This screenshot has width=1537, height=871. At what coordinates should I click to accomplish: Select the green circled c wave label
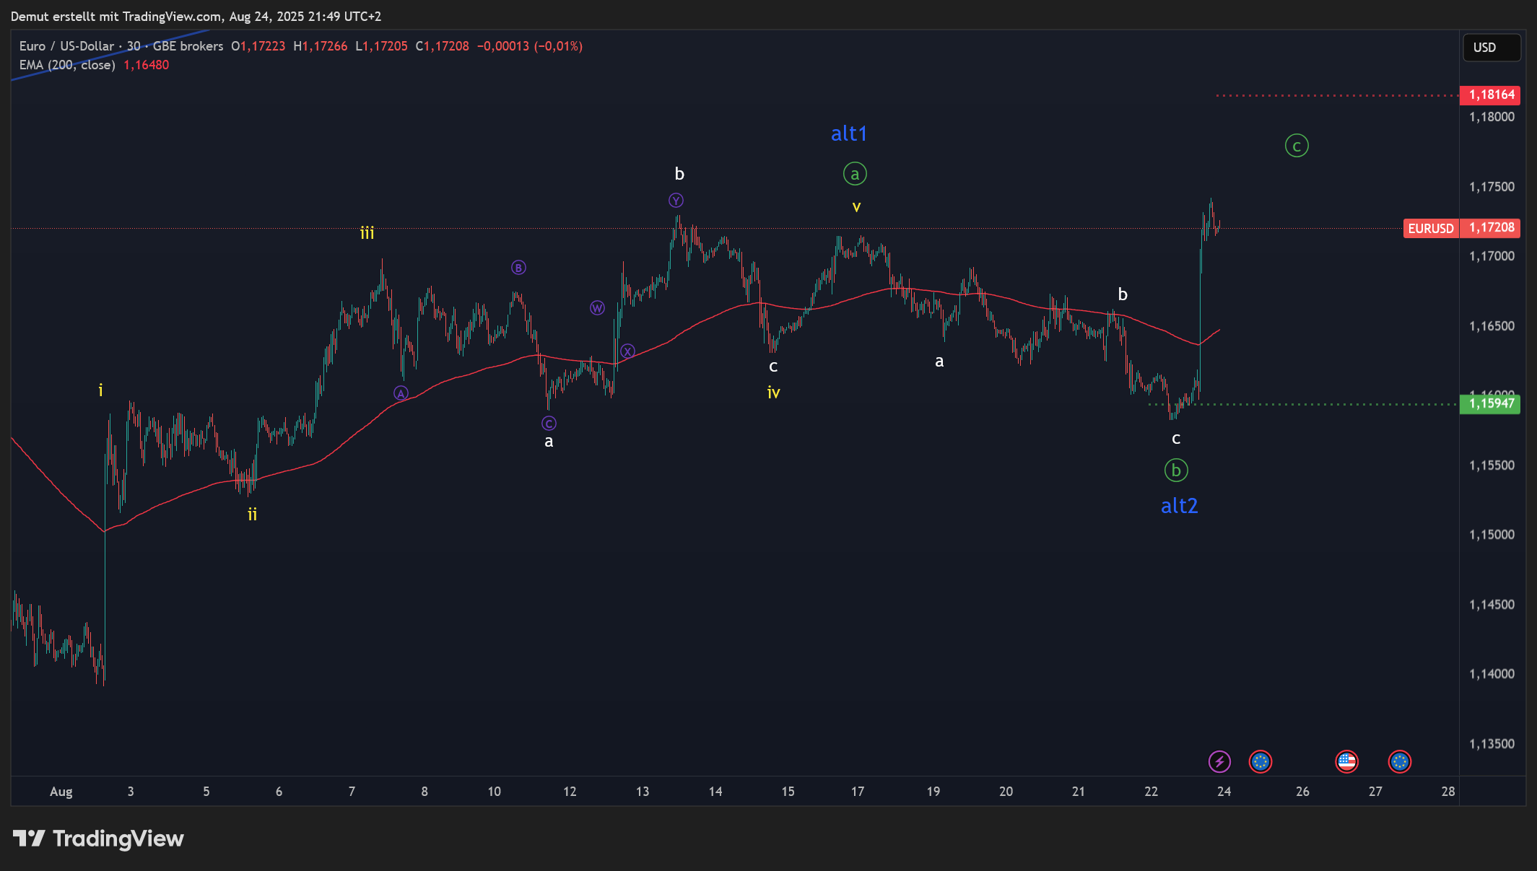tap(1297, 146)
